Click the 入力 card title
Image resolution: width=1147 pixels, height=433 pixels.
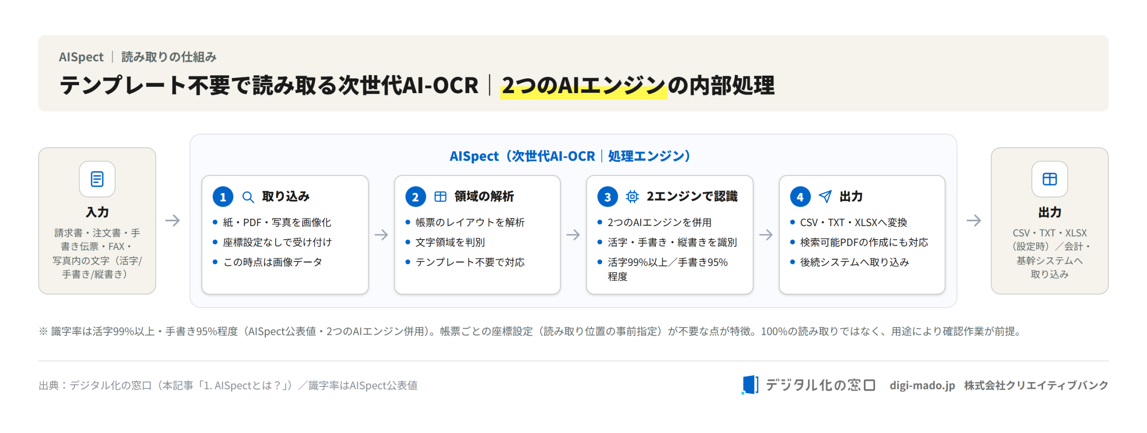97,212
